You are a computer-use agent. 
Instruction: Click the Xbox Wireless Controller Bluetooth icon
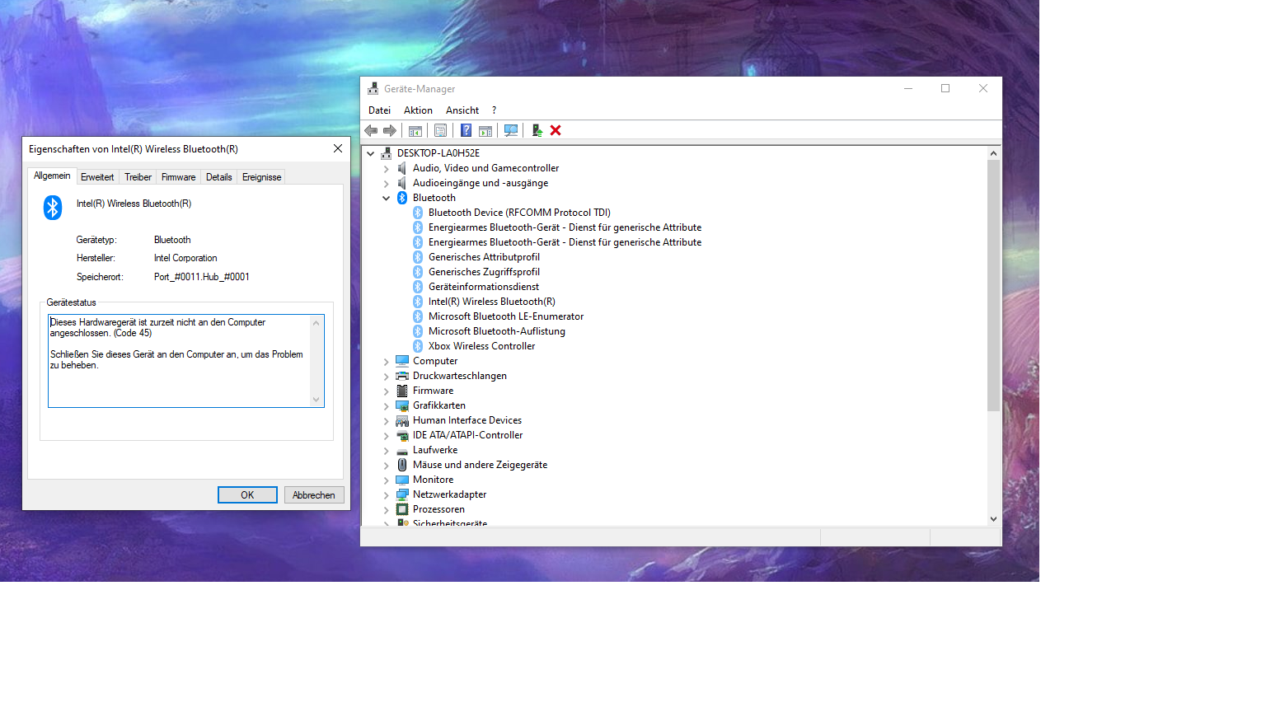point(418,346)
